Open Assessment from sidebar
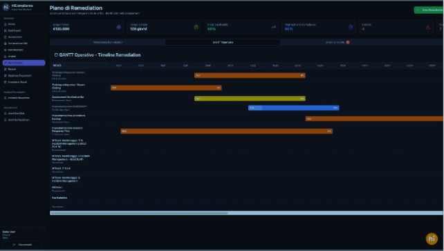The image size is (444, 251). [x=24, y=37]
